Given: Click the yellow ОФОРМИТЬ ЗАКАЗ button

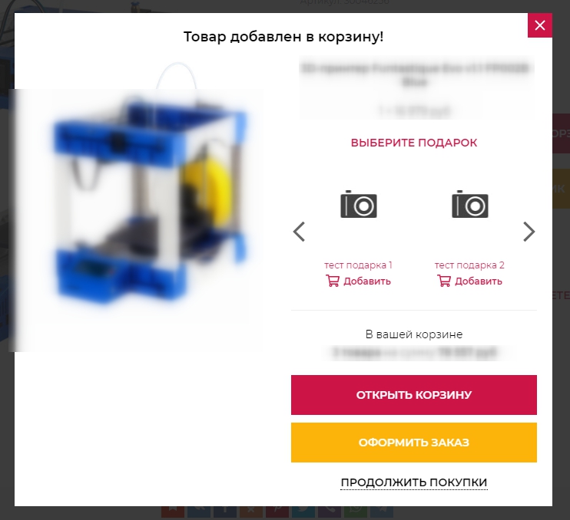Looking at the screenshot, I should click(x=414, y=443).
